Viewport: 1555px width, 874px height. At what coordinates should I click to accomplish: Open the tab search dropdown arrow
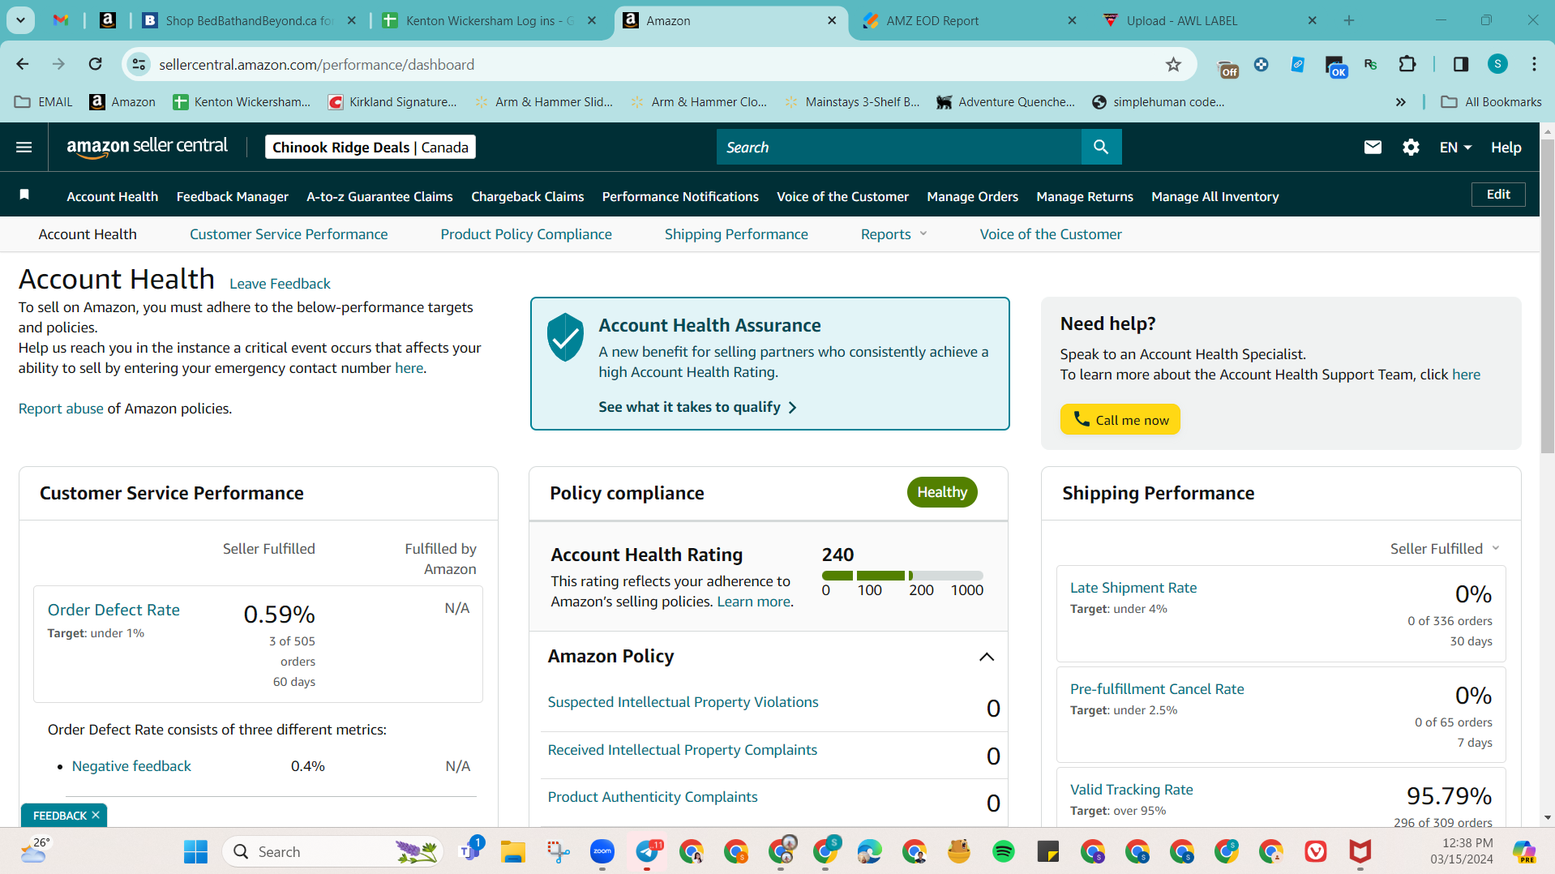(20, 20)
